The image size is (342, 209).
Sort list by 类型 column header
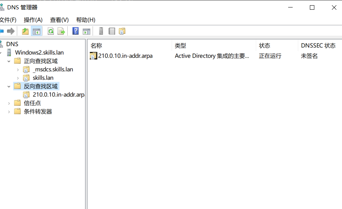pos(180,46)
